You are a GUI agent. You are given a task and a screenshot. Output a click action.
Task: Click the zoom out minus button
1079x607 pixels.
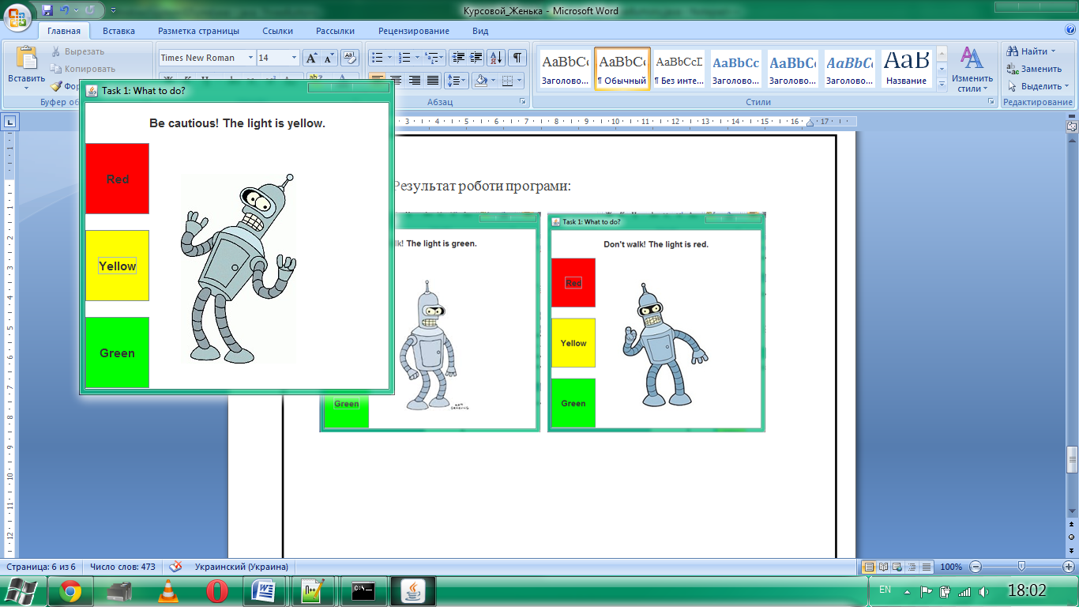tap(976, 567)
